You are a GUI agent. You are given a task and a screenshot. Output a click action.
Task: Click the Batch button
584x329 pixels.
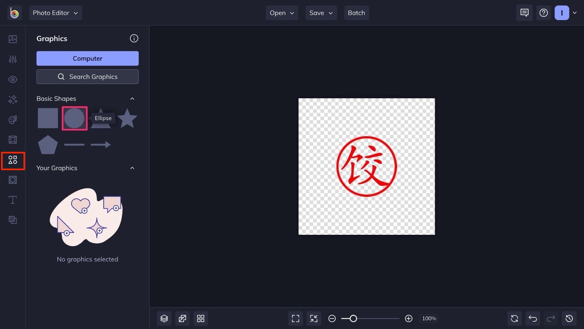coord(356,13)
